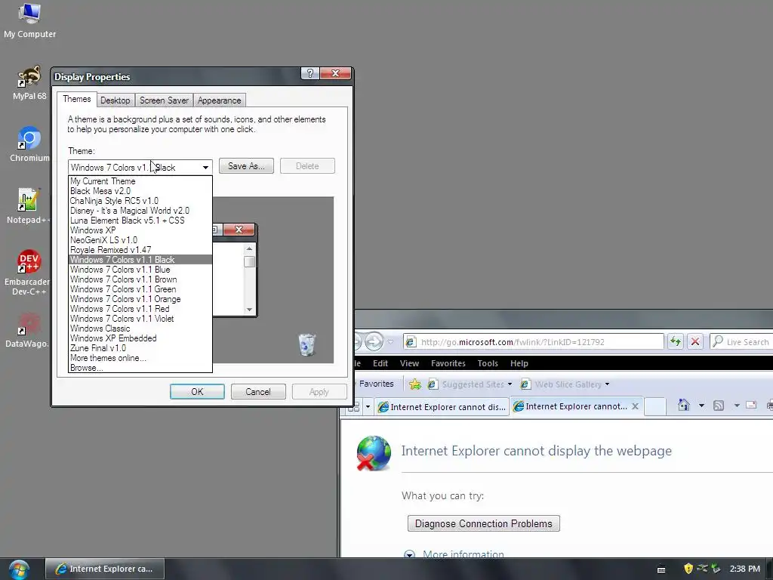Select Windows Classic theme
The width and height of the screenshot is (773, 580).
140,329
